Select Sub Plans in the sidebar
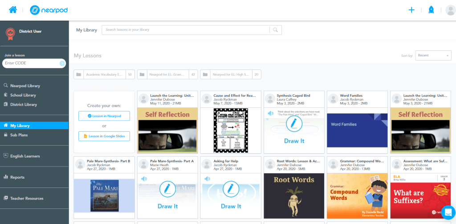Viewport: 456px width, 224px height. 19,134
